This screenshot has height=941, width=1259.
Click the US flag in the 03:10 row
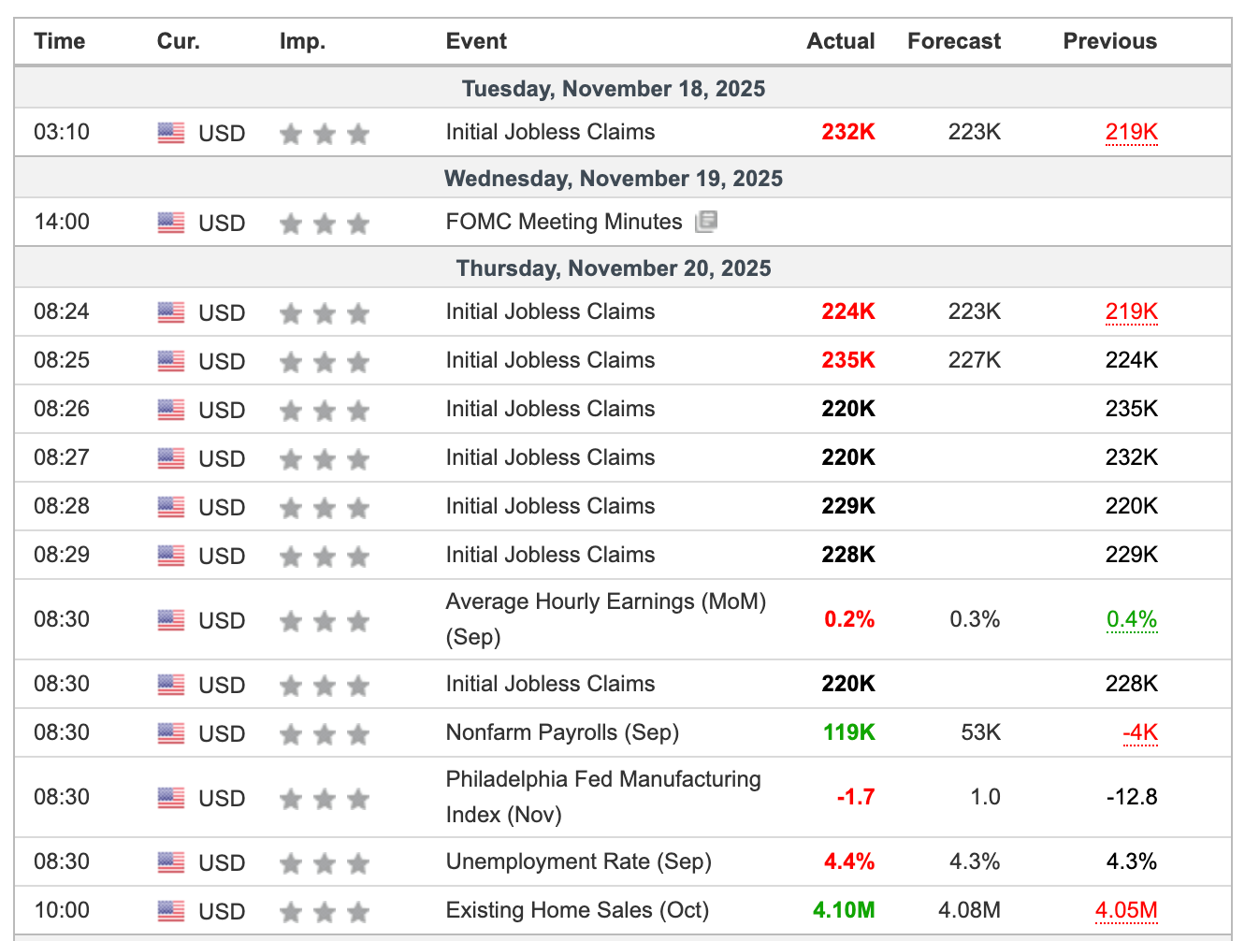click(x=171, y=133)
